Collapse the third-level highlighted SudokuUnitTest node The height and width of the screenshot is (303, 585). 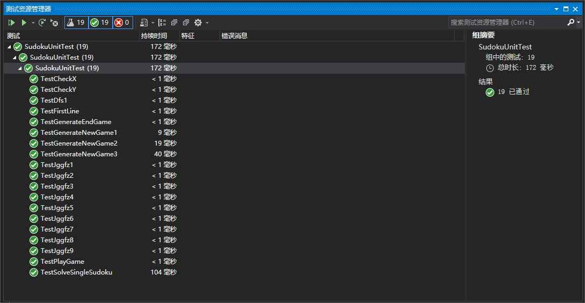20,69
